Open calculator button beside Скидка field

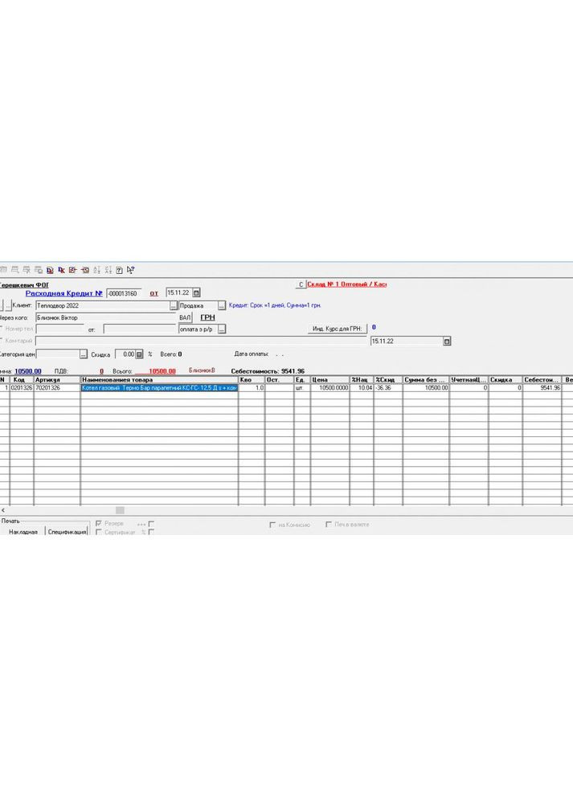click(x=138, y=354)
